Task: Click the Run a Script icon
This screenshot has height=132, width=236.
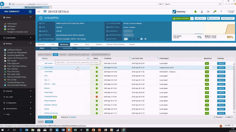Action: [x=5, y=80]
